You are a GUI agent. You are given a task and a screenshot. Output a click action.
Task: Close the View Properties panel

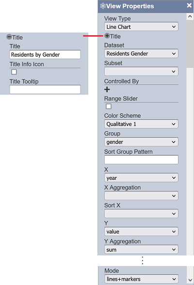(x=189, y=5)
